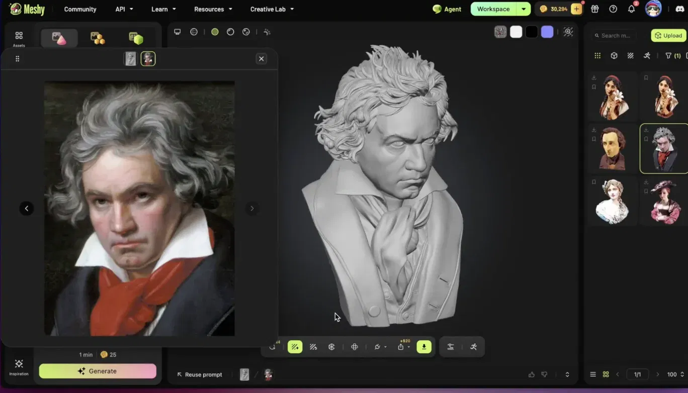
Task: Open the Resources dropdown menu
Action: [213, 9]
